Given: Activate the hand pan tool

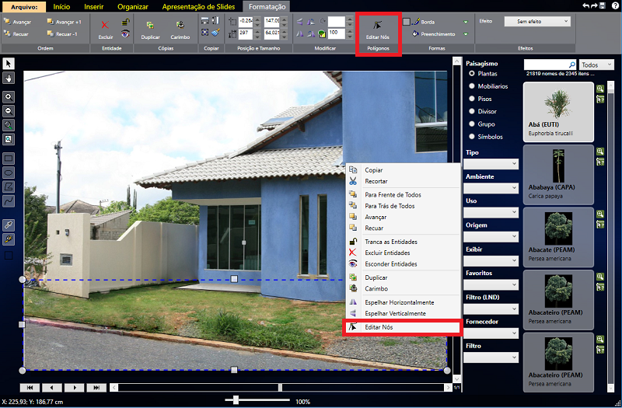Looking at the screenshot, I should [x=9, y=78].
